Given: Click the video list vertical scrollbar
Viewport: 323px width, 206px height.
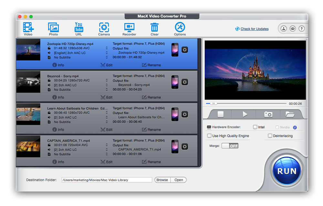Looking at the screenshot, I should (x=199, y=103).
